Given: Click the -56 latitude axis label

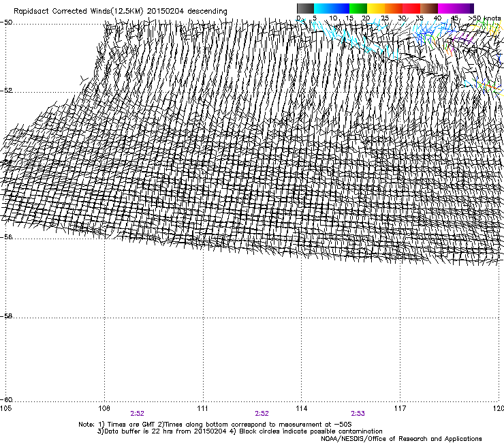Looking at the screenshot, I should (x=6, y=237).
